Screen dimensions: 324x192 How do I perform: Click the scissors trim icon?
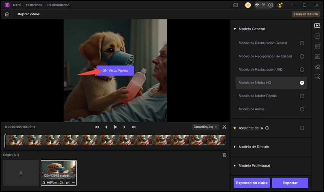pos(224,127)
